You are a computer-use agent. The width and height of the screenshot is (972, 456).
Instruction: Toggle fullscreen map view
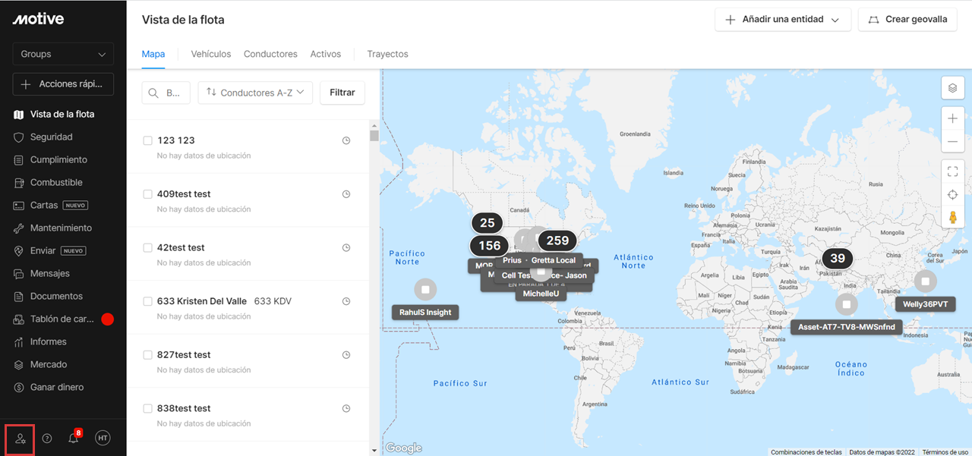953,172
